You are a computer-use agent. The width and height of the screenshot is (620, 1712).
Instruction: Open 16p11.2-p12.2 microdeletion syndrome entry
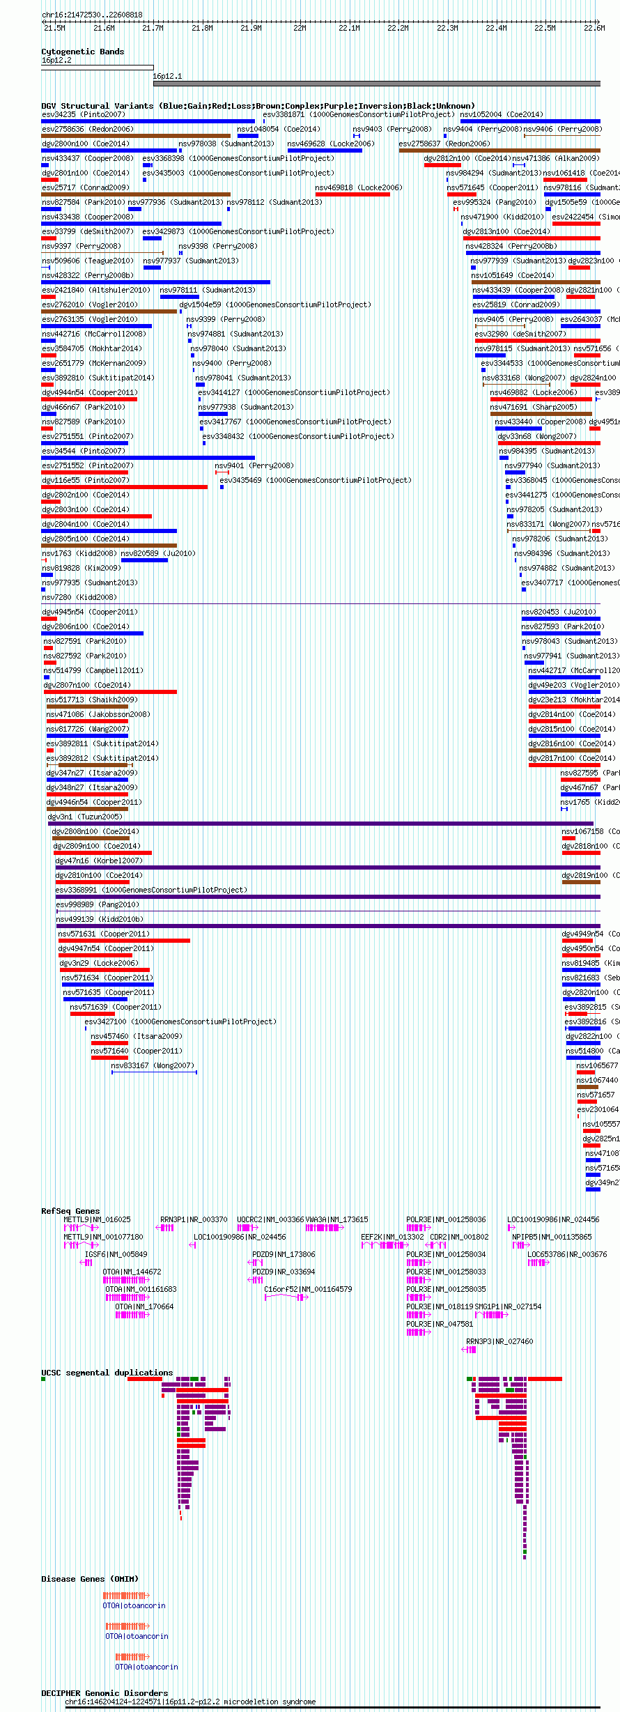(x=190, y=1702)
